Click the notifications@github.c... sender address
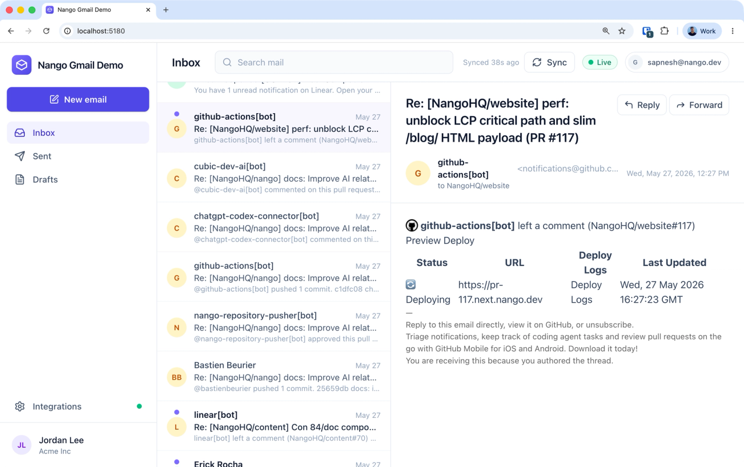This screenshot has height=467, width=744. [568, 168]
